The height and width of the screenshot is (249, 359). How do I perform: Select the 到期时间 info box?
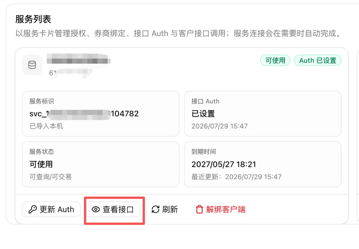click(263, 164)
